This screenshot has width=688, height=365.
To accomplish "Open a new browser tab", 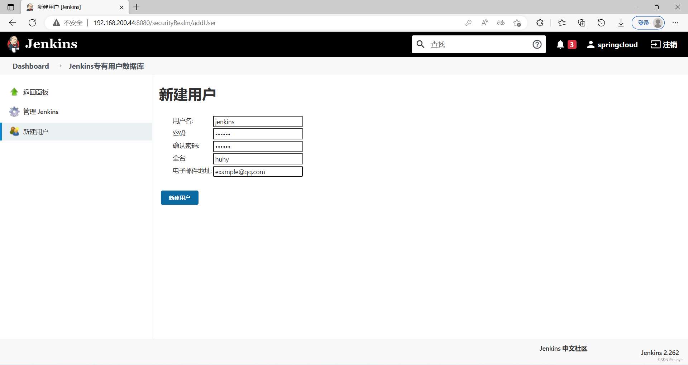I will point(137,7).
